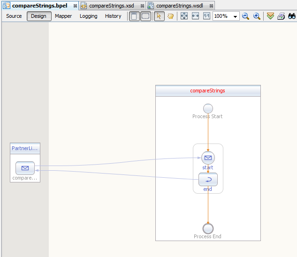Viewport: 297px width, 257px height.
Task: Click the fit width icon
Action: pos(195,16)
